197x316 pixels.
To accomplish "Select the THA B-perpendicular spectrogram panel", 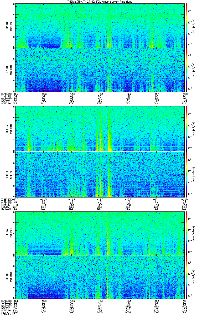I will click(x=100, y=25).
